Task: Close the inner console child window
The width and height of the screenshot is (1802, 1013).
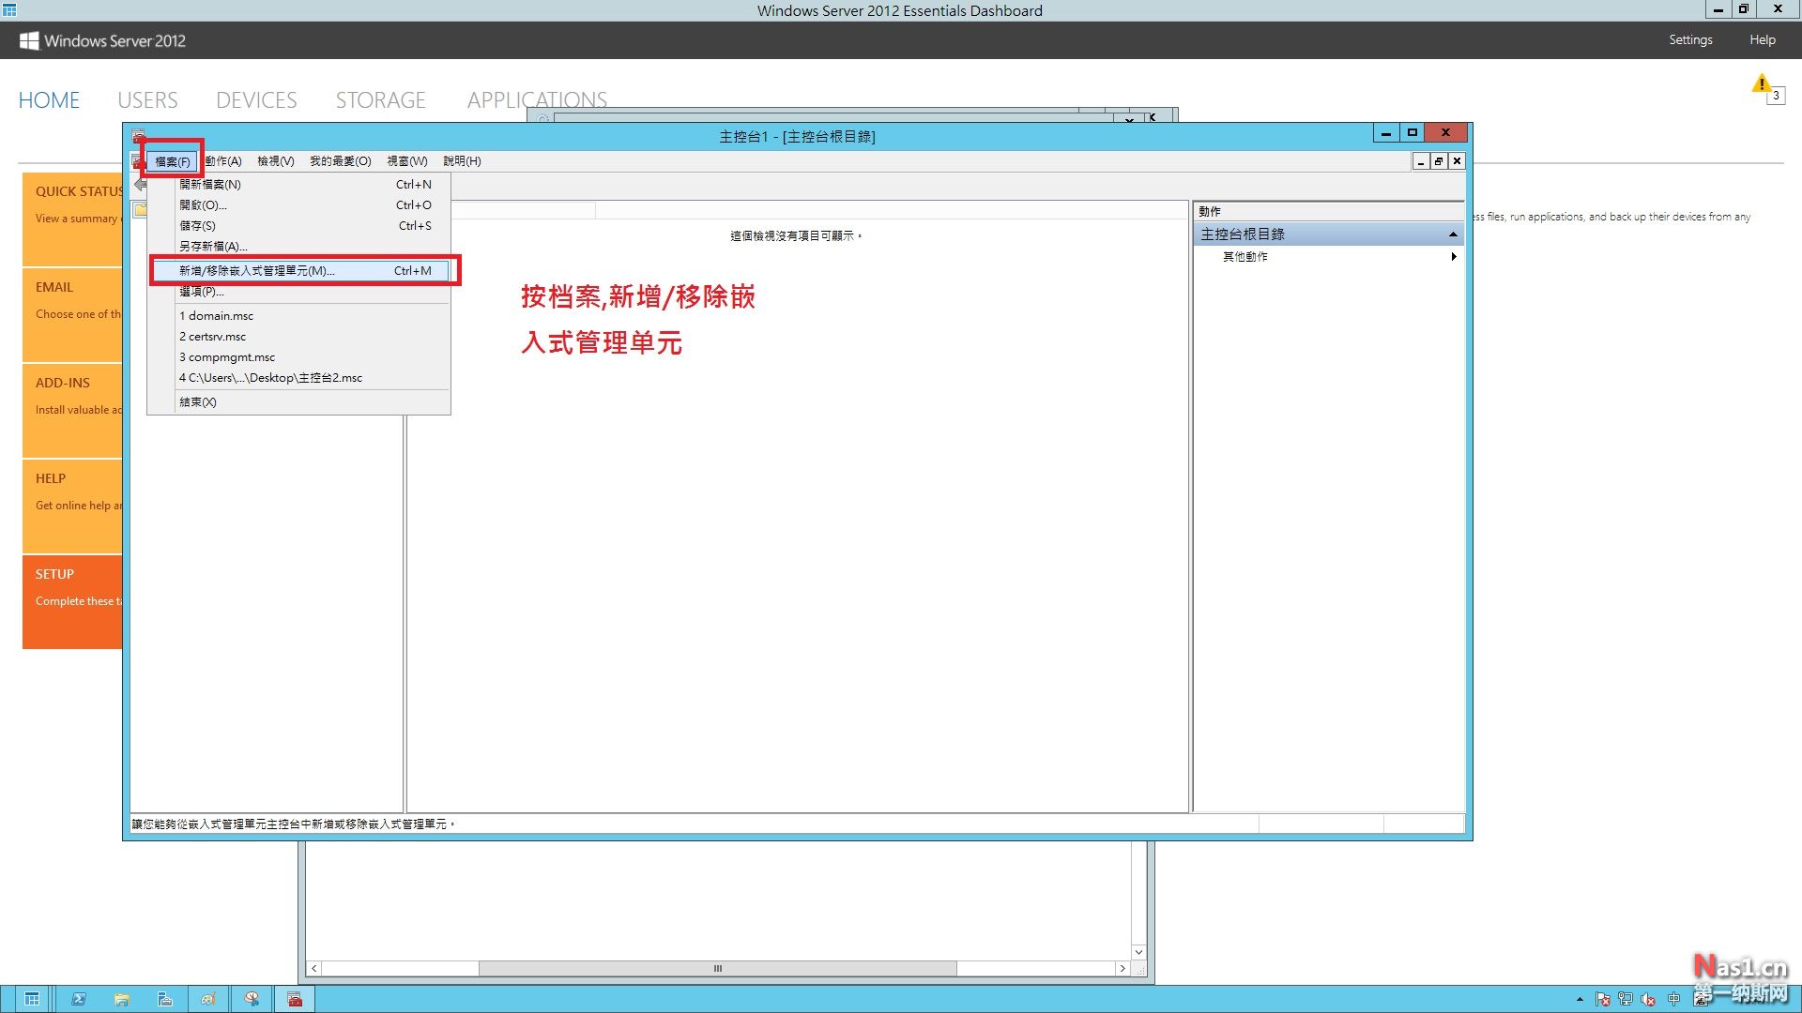Action: [1457, 161]
